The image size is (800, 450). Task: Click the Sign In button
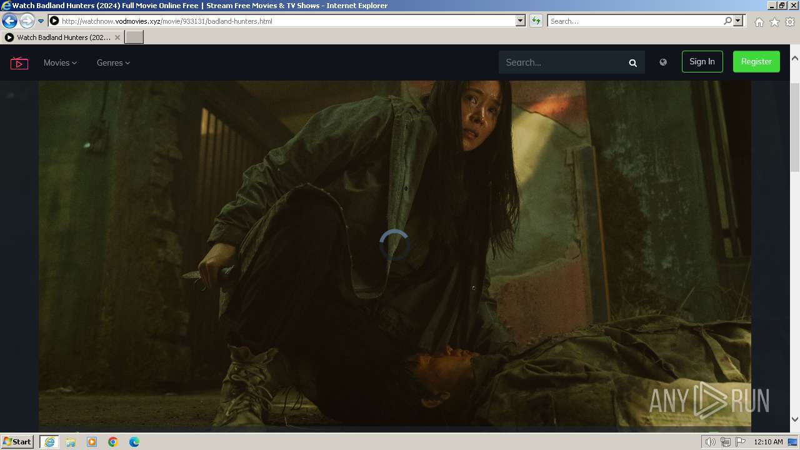702,61
